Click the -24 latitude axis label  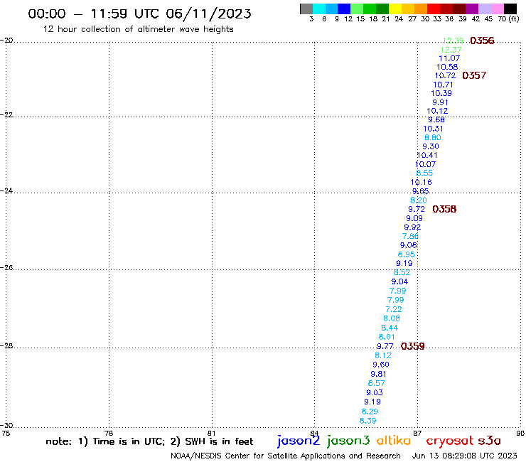point(6,190)
